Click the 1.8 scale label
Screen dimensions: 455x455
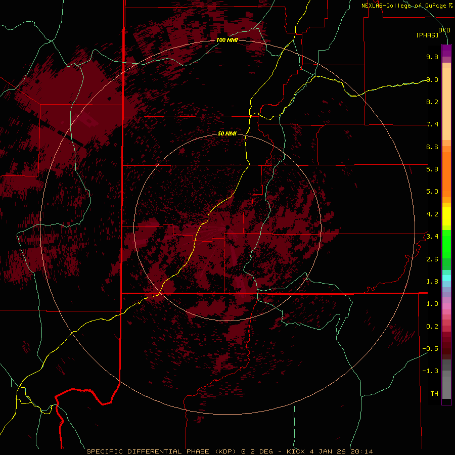click(x=432, y=282)
